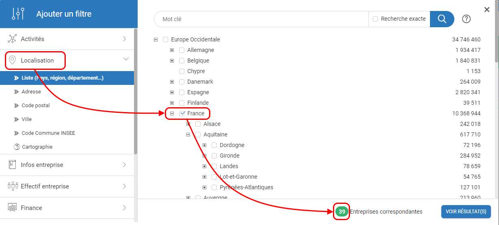
Task: Collapse the Aquitaine tree node
Action: point(188,134)
